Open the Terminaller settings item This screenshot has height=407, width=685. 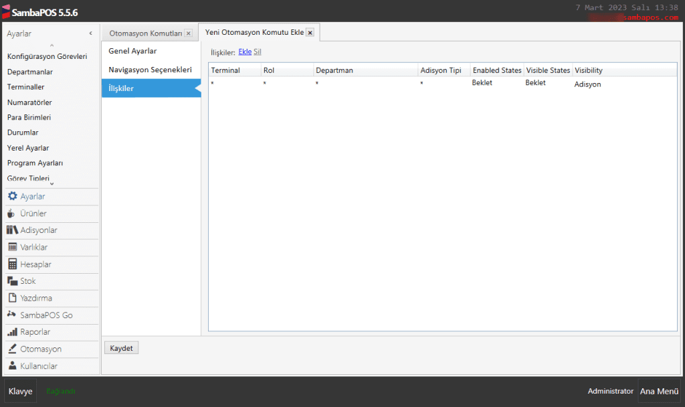pos(25,87)
